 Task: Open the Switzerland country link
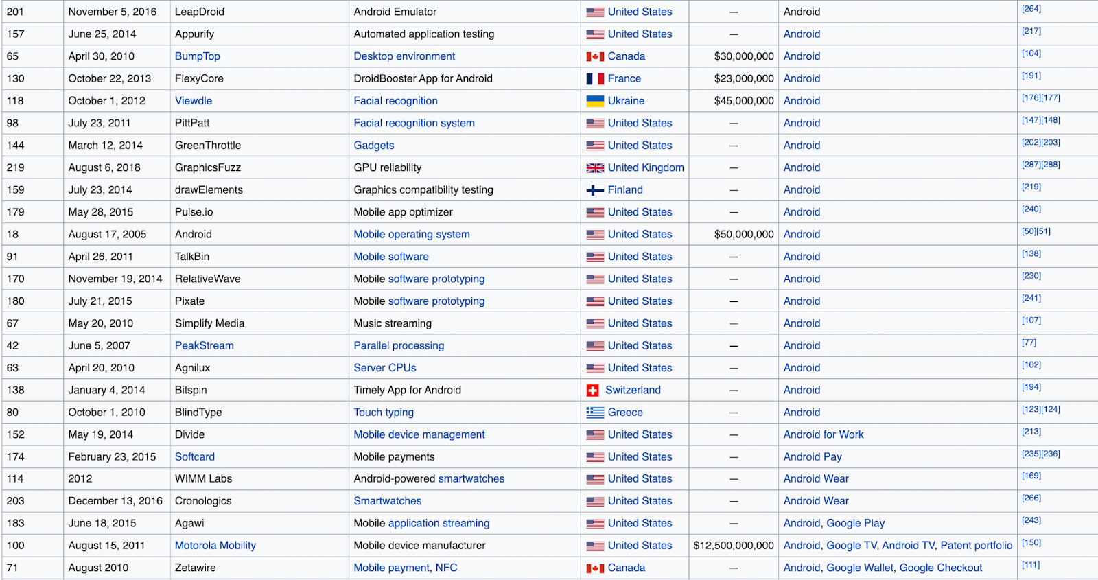pyautogui.click(x=633, y=390)
